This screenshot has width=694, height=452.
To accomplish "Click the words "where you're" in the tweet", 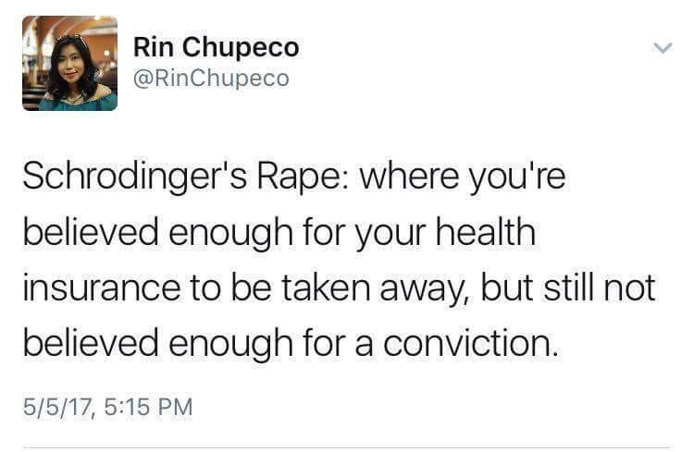I will 463,177.
